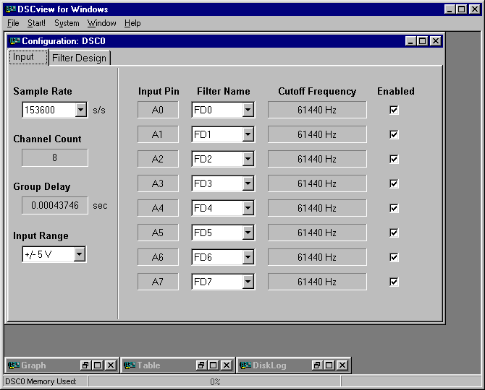Click the minimized DiskLog window icon
This screenshot has height=390, width=485.
click(245, 365)
